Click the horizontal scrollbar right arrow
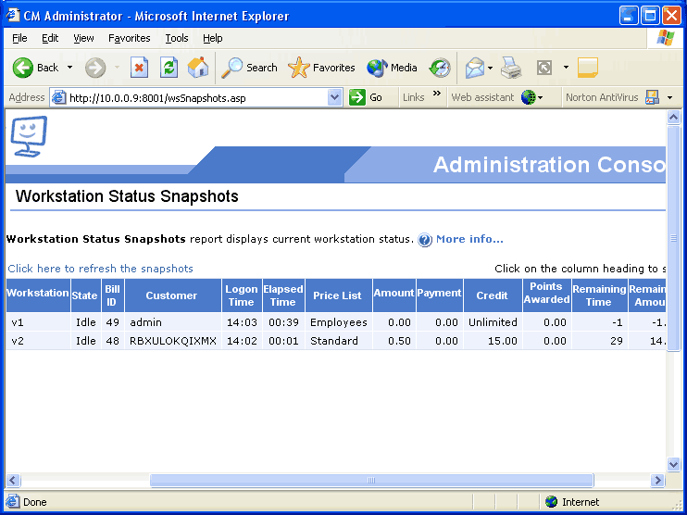 pos(657,481)
